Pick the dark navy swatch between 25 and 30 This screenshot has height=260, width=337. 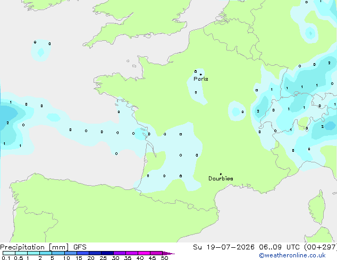tap(107, 253)
